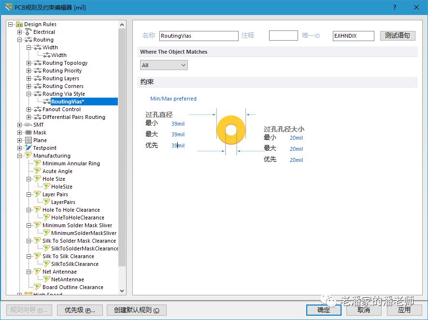
Task: Click the 测试语句 button
Action: pyautogui.click(x=397, y=36)
